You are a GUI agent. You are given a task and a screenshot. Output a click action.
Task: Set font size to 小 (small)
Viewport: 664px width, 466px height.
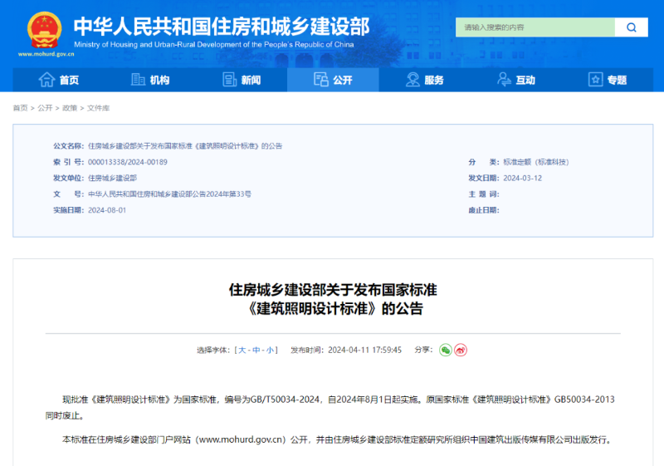pos(271,351)
